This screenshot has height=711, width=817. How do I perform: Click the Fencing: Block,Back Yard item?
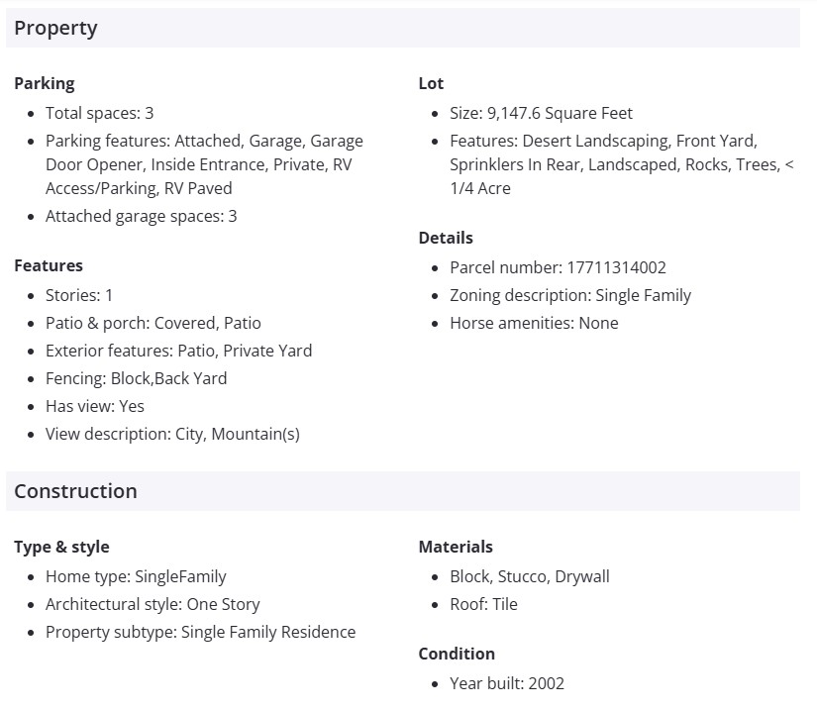pyautogui.click(x=136, y=378)
